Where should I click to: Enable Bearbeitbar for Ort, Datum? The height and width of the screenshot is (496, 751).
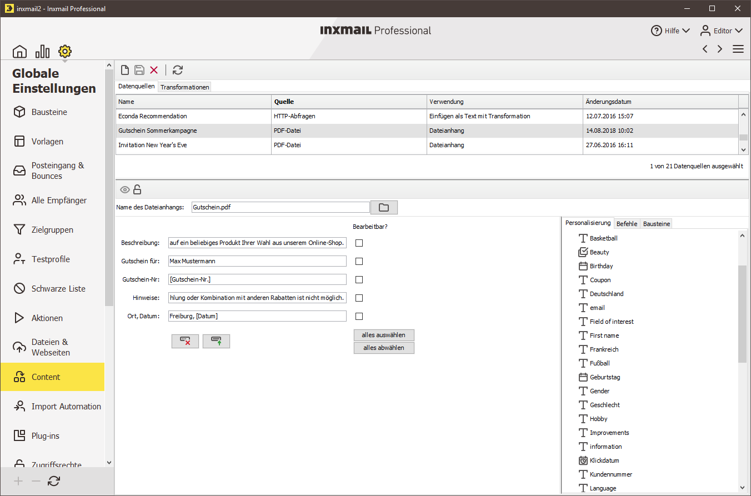coord(359,316)
